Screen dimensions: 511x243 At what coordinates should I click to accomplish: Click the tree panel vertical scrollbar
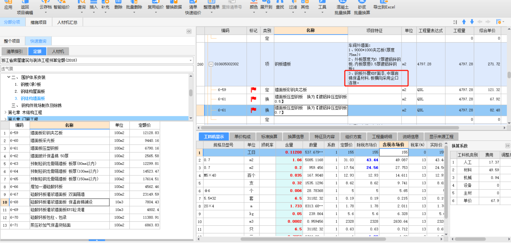tap(191, 93)
